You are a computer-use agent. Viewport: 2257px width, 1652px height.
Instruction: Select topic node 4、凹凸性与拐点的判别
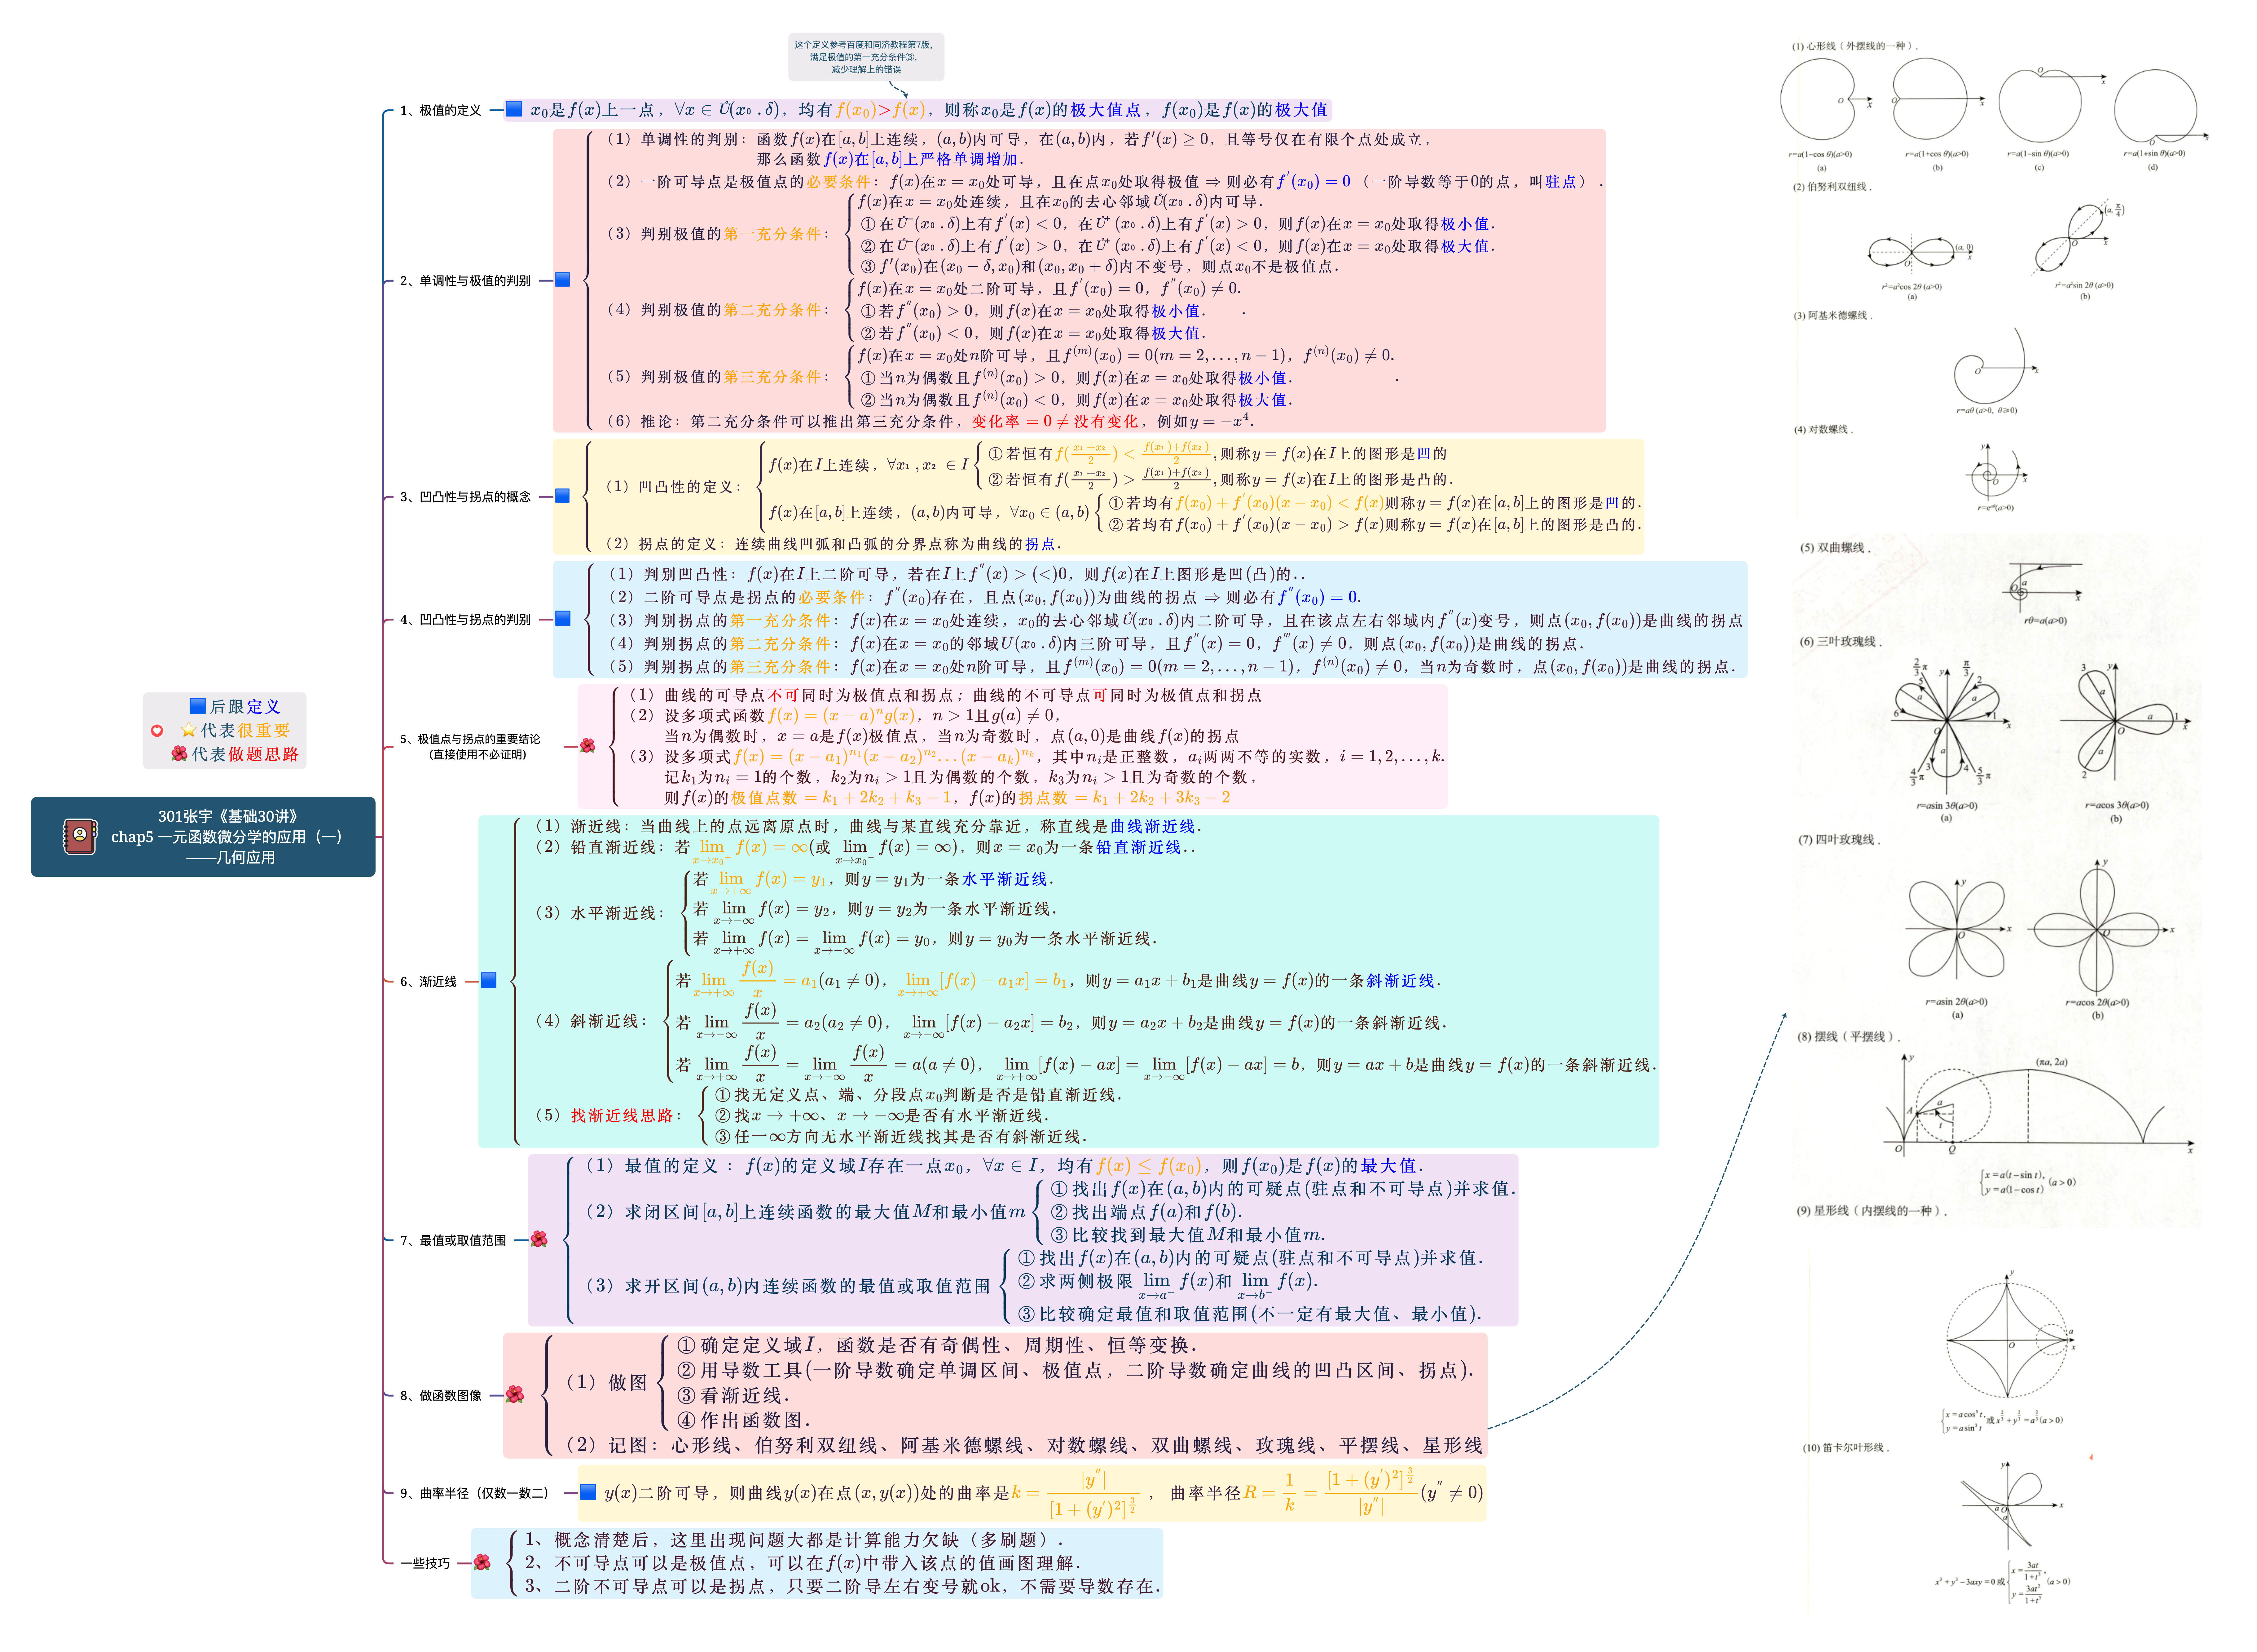click(x=466, y=620)
